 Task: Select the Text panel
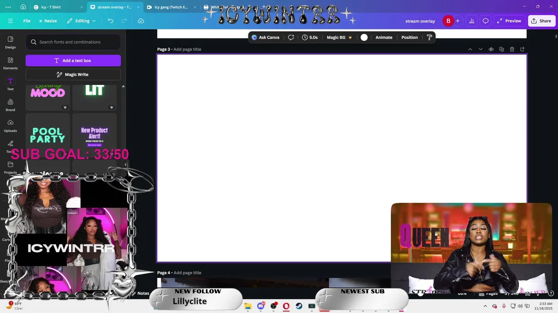[x=10, y=84]
